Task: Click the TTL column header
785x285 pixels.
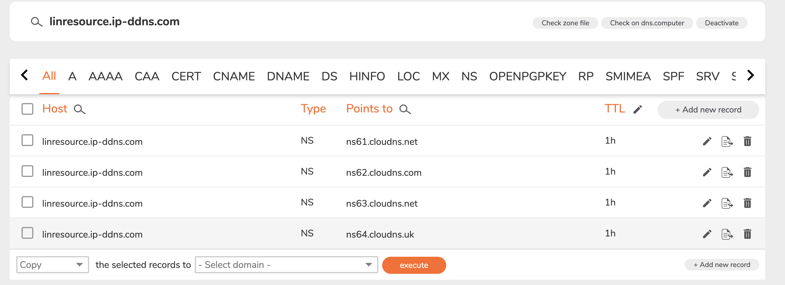Action: coord(615,109)
